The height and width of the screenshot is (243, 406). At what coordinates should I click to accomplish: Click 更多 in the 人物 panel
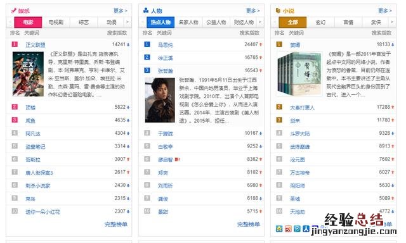coord(253,11)
